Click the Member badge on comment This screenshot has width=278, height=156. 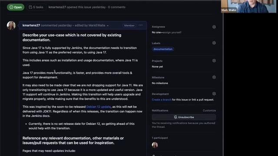pyautogui.click(x=129, y=26)
